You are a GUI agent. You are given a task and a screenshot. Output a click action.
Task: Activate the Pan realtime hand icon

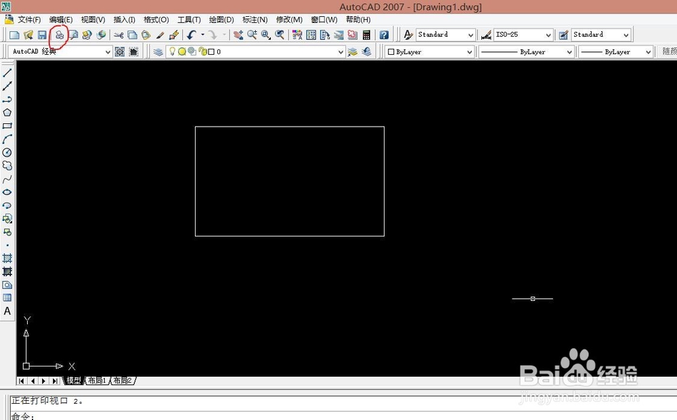238,35
